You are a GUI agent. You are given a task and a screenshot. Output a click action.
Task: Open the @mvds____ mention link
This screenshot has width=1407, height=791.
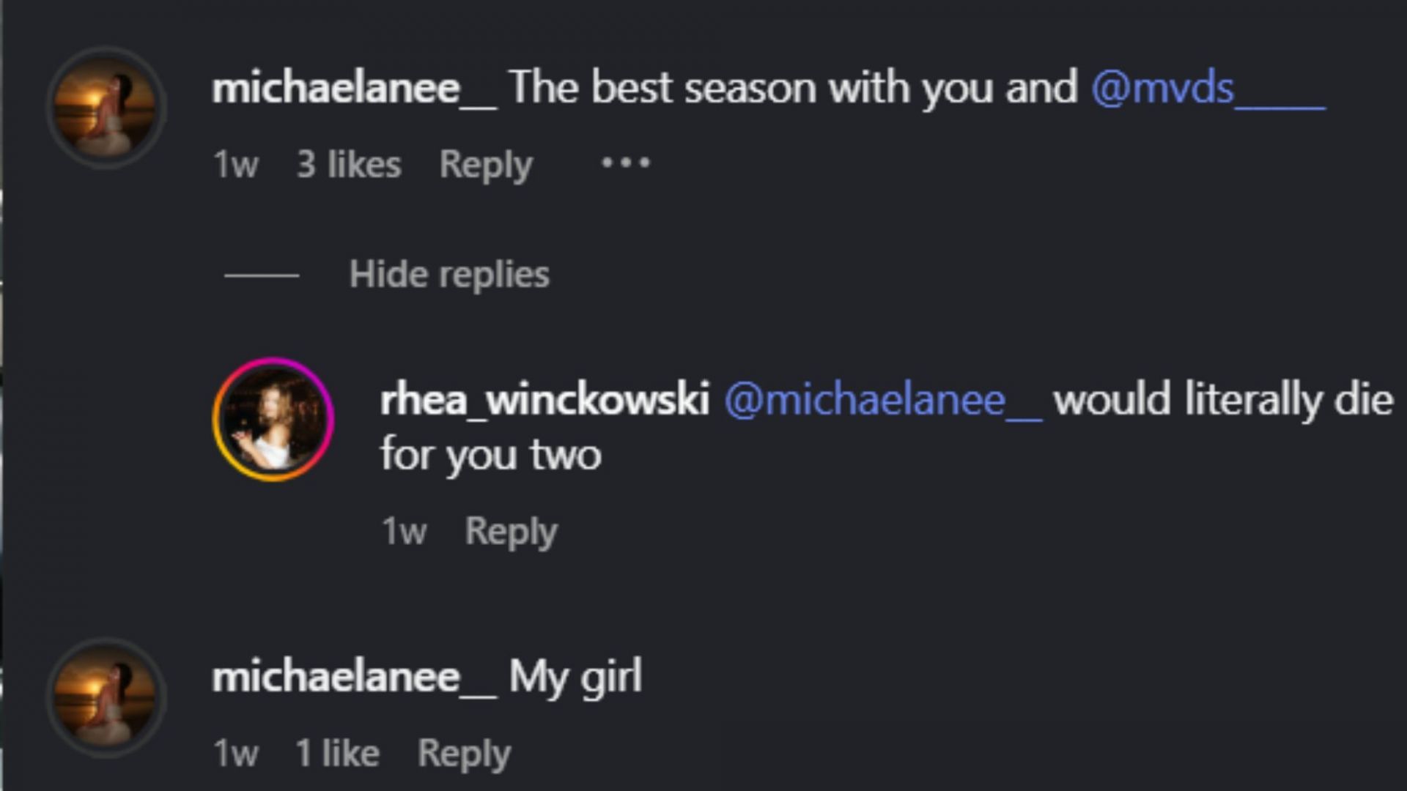(1208, 89)
